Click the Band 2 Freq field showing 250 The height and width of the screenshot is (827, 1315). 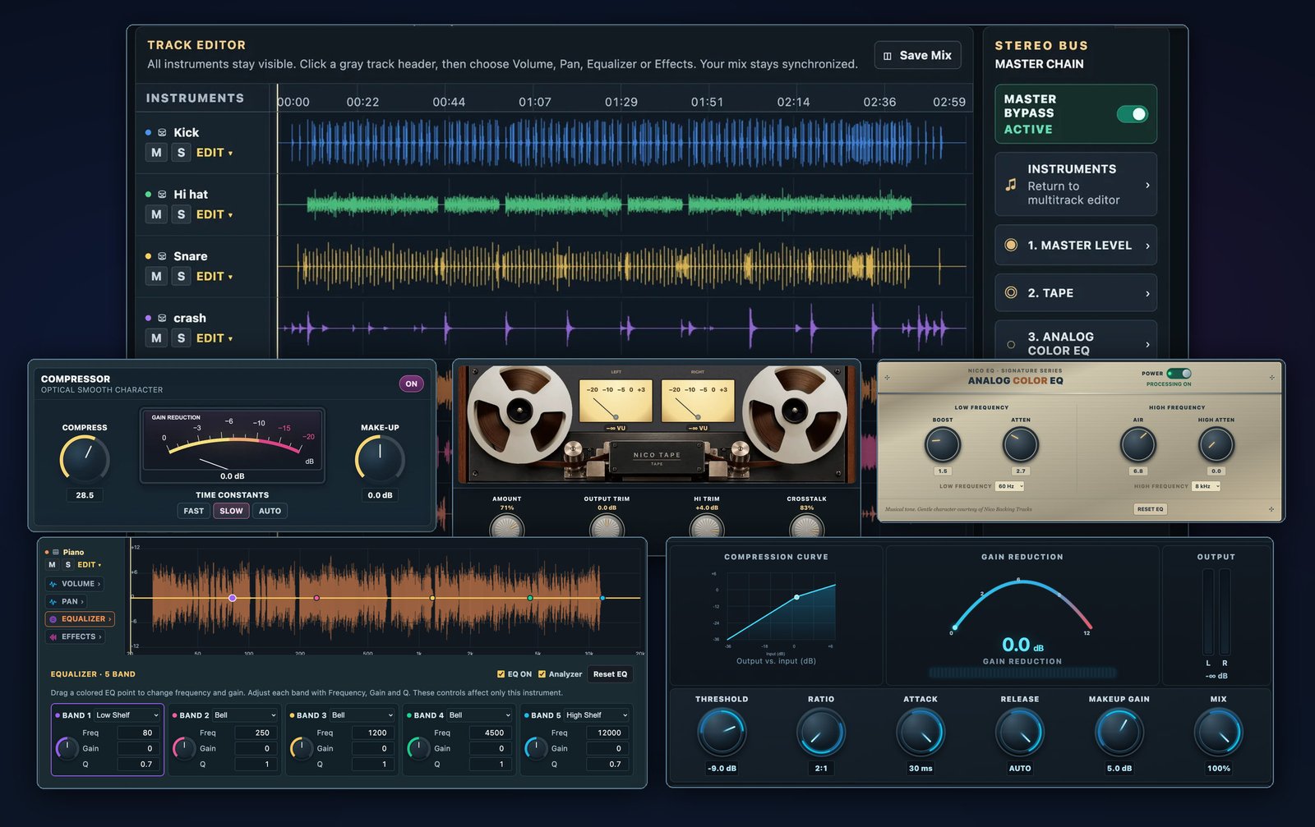pyautogui.click(x=256, y=733)
